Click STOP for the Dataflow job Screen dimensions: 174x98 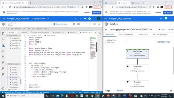tap(161, 30)
